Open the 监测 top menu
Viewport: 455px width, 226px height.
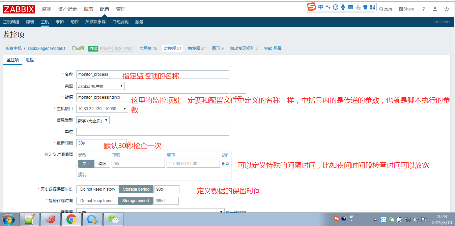click(x=47, y=9)
